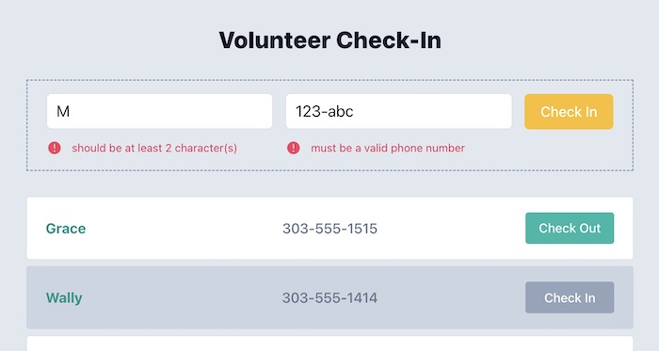Check in Wally using gray button
The height and width of the screenshot is (351, 659).
(x=570, y=297)
